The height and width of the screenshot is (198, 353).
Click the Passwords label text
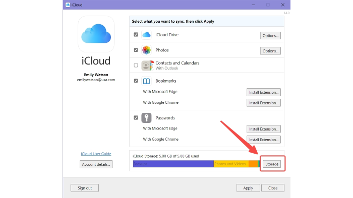(x=165, y=118)
